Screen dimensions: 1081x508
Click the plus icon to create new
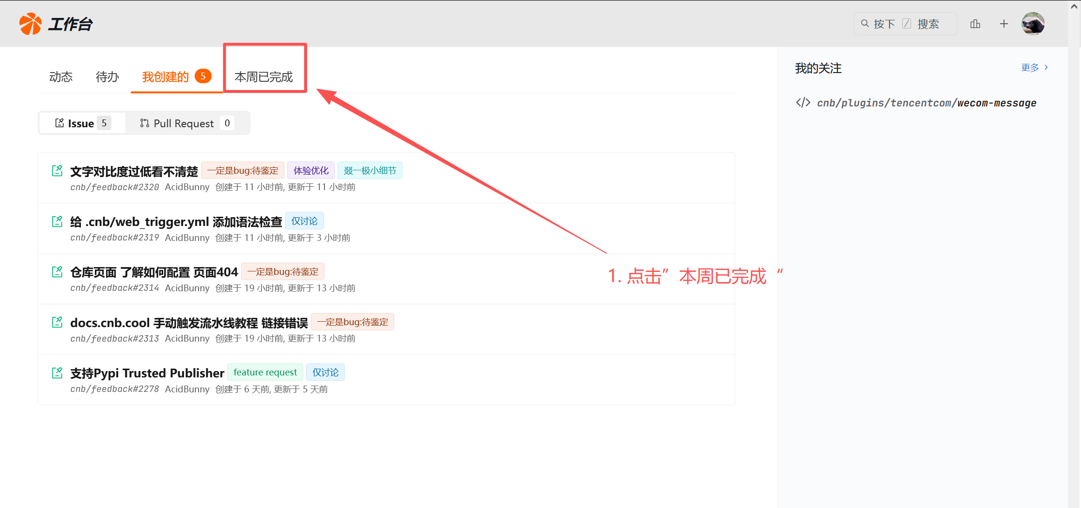tap(1004, 24)
